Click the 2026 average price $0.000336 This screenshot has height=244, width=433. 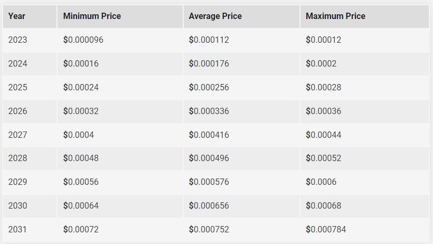[209, 111]
